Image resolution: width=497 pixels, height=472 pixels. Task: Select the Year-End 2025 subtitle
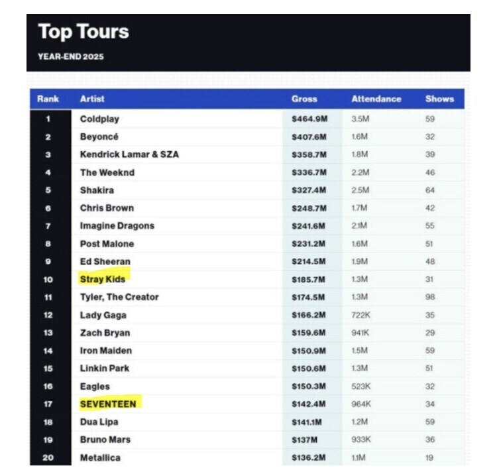(x=71, y=56)
